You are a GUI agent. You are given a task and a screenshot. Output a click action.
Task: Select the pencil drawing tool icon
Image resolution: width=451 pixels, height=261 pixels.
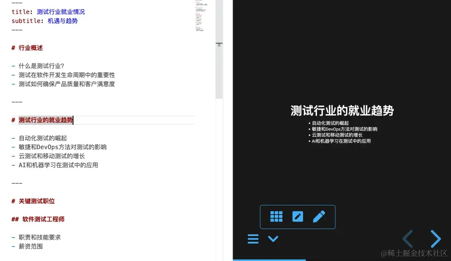(x=319, y=216)
